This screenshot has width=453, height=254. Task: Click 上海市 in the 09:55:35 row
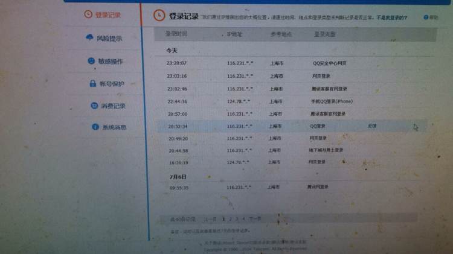(273, 187)
